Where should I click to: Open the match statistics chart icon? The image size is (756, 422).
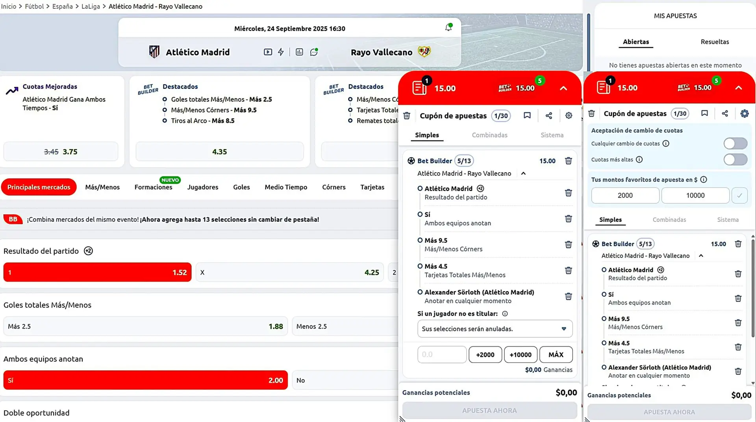tap(299, 52)
